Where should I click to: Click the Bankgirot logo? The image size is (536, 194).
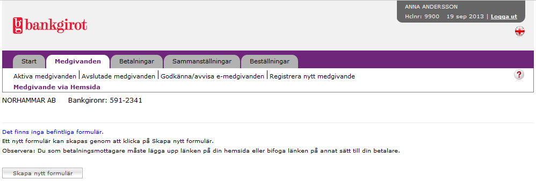click(x=50, y=26)
